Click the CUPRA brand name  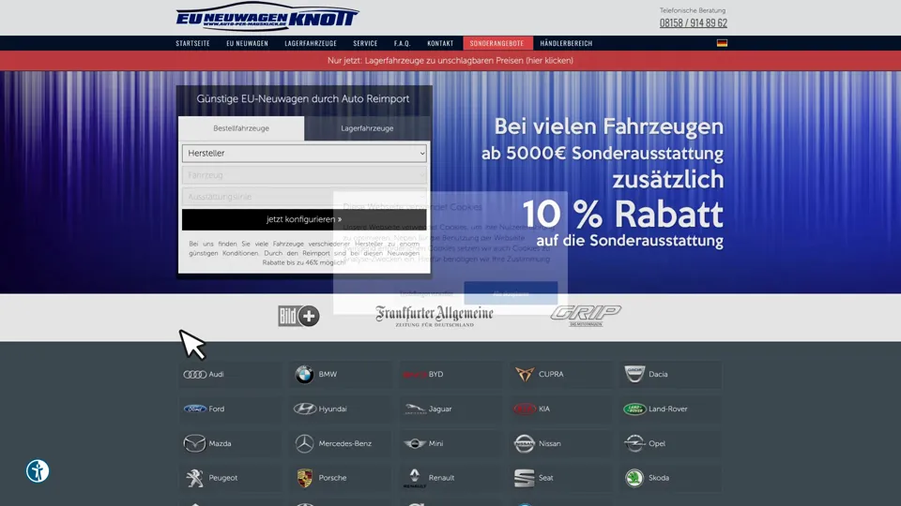point(551,375)
